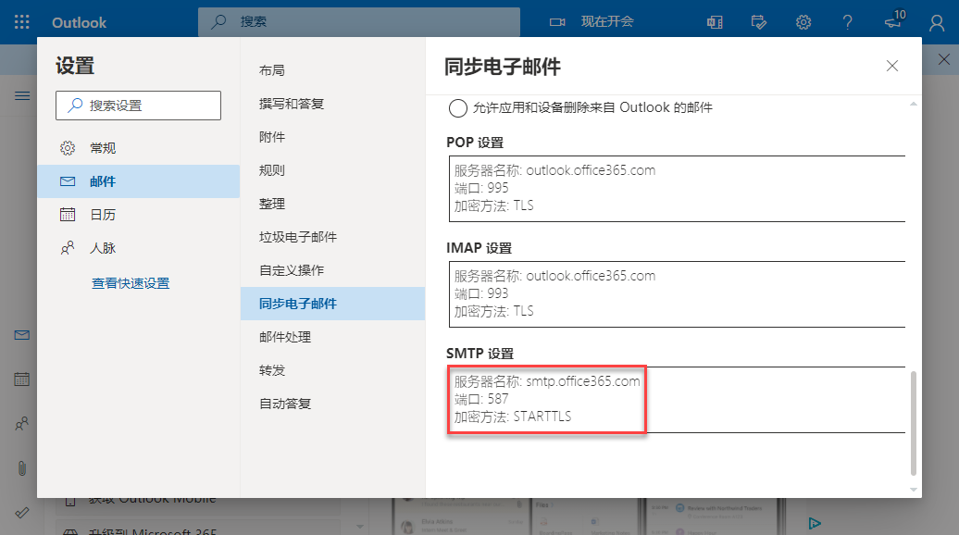Open the 附件 settings page
Viewport: 959px width, 535px height.
[x=332, y=137]
